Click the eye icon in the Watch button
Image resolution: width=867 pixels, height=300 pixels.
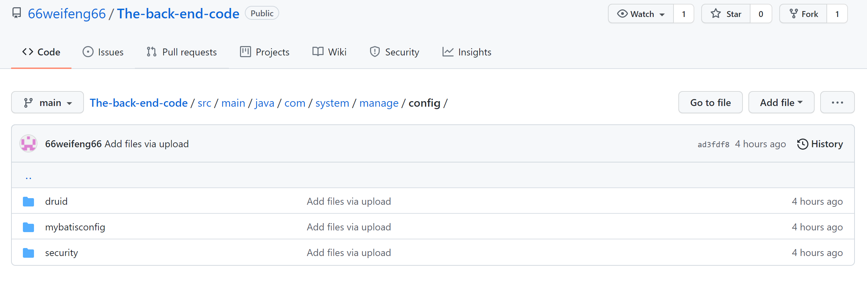623,14
